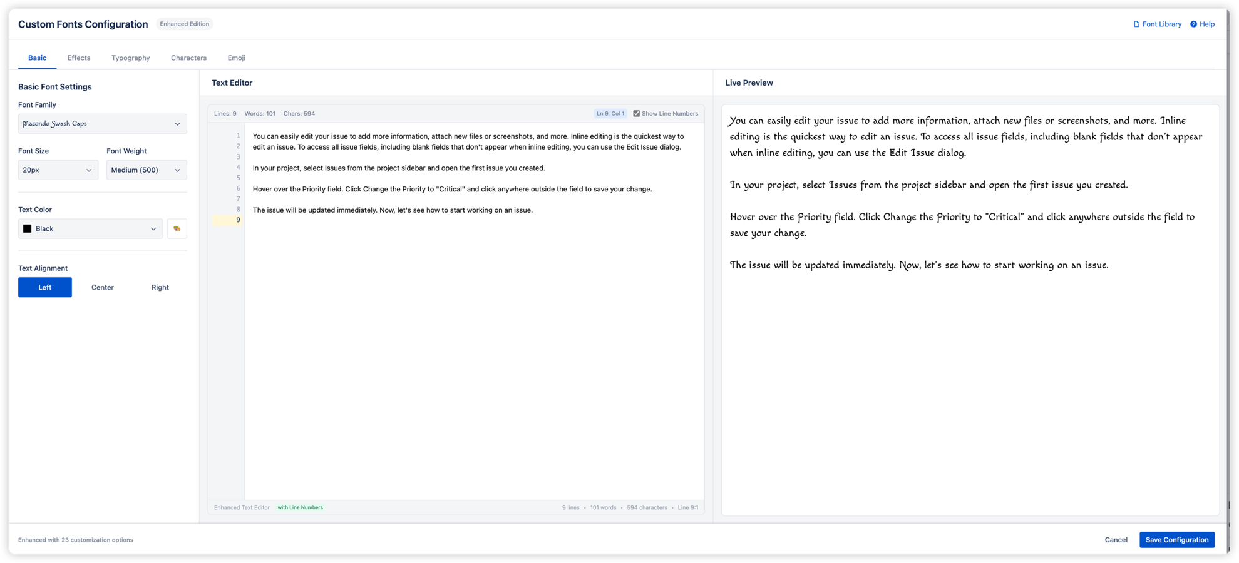Open the color palette picker beside Text Color
This screenshot has width=1239, height=563.
pos(177,228)
